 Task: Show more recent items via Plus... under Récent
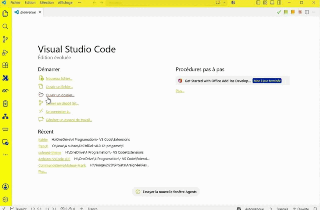[42, 172]
